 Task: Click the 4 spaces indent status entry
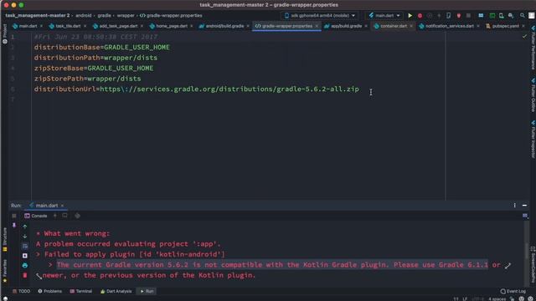pos(497,298)
